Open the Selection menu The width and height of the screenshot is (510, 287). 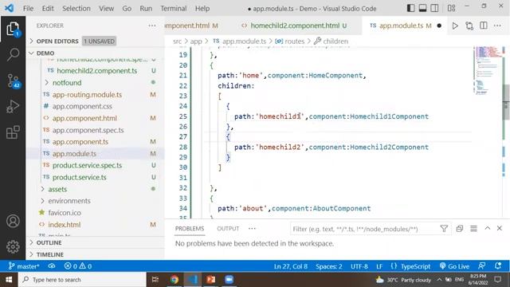click(76, 9)
